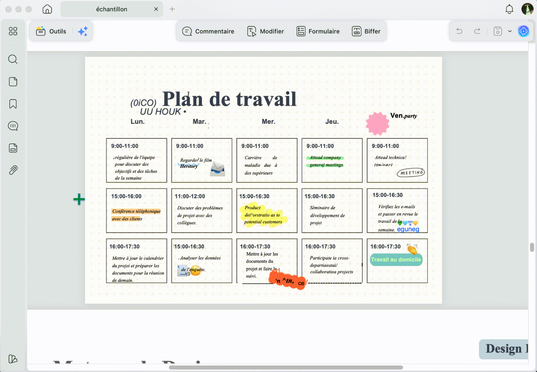Click 'Séminaire de' text in Jeu. cell
The height and width of the screenshot is (372, 537).
322,208
